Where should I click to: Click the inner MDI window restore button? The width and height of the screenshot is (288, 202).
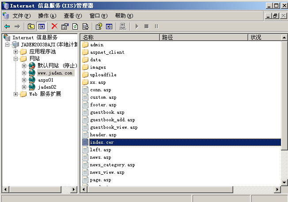click(276, 16)
